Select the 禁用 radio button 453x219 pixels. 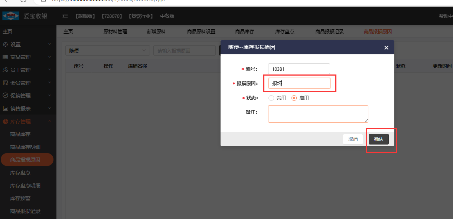[271, 98]
